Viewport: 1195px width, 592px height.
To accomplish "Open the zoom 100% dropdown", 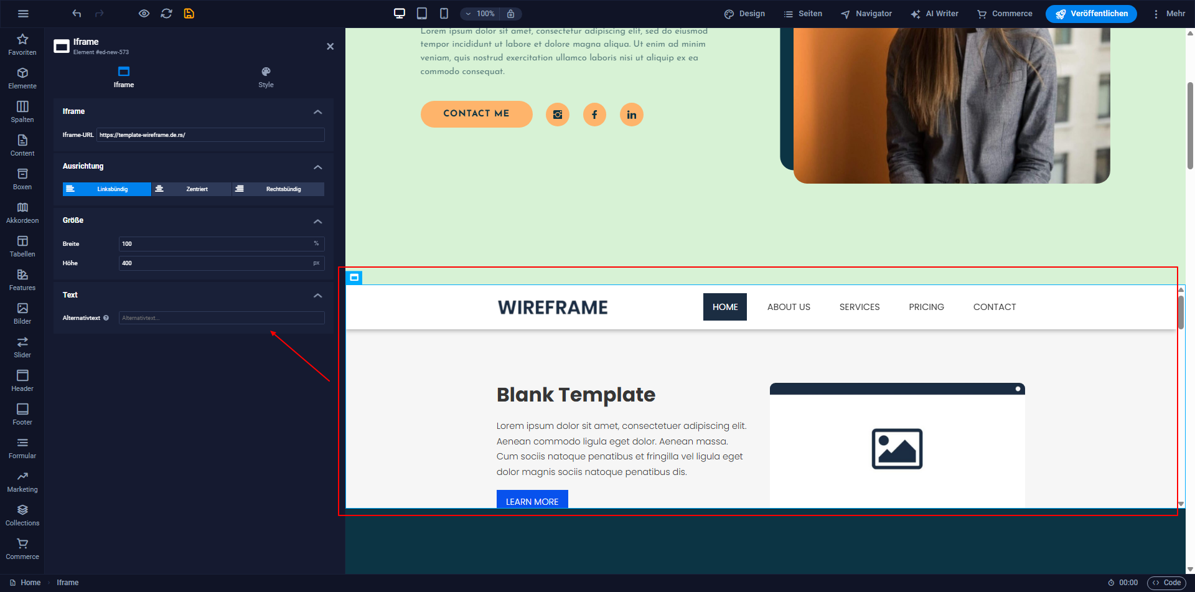I will coord(480,14).
